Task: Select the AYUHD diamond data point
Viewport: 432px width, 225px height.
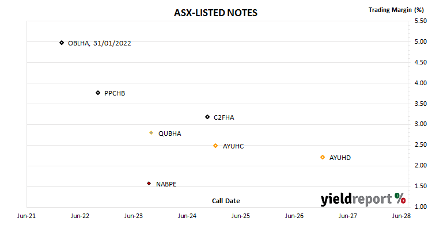Action: pyautogui.click(x=323, y=157)
